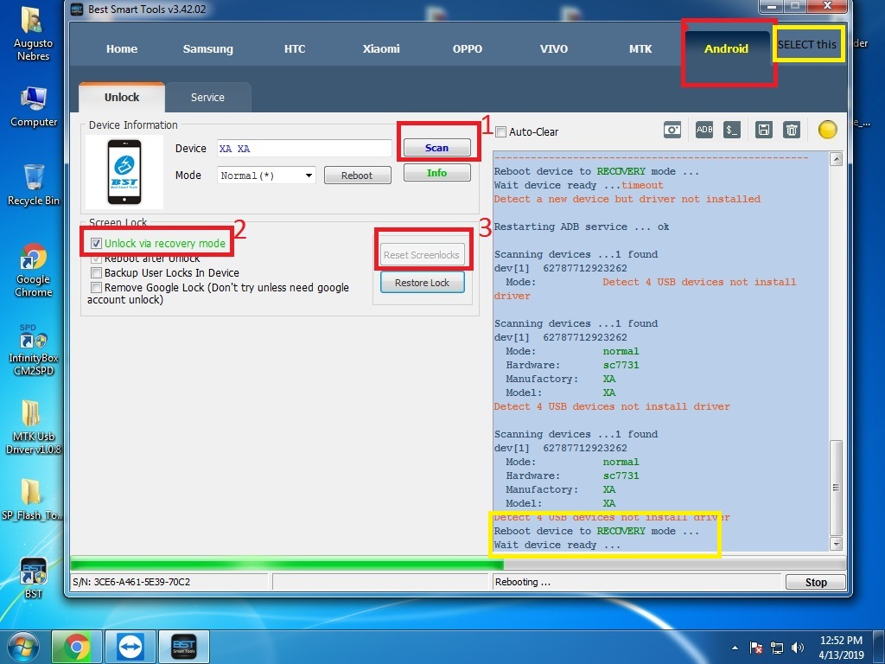Enable the Remove Google Lock checkbox

97,287
